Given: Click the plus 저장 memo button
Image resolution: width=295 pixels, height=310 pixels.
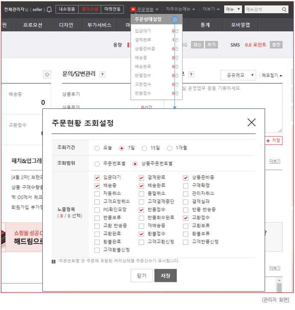Looking at the screenshot, I should point(274,140).
